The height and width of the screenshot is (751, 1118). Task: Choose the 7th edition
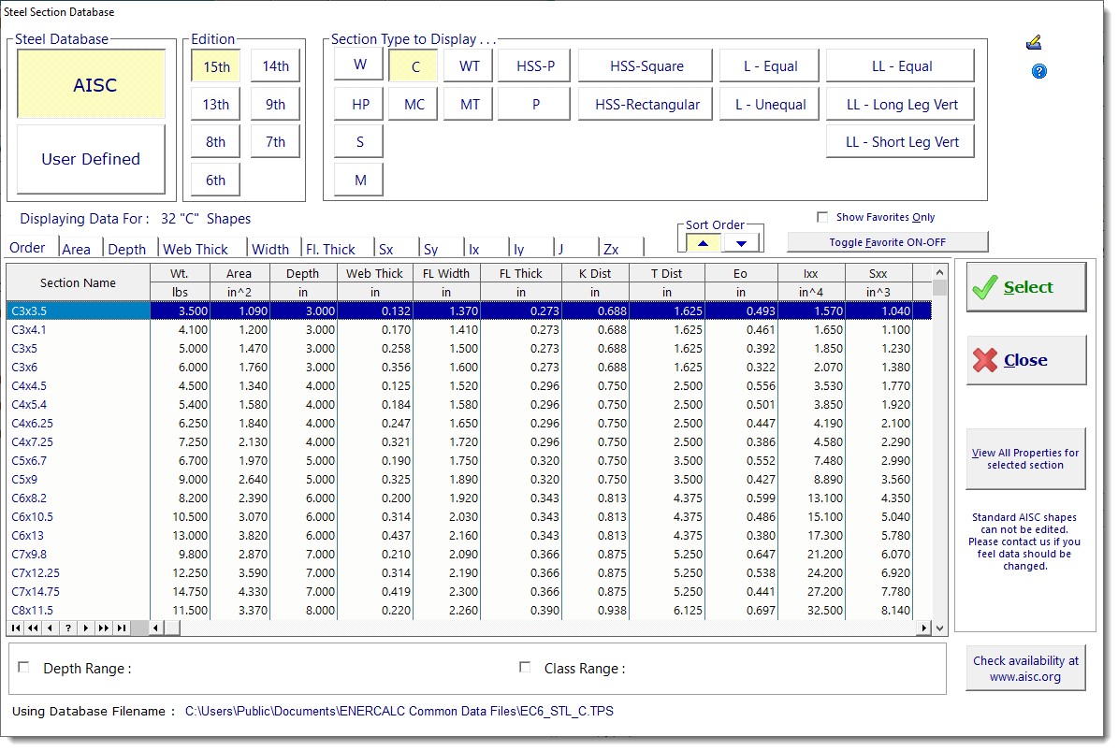pos(275,142)
